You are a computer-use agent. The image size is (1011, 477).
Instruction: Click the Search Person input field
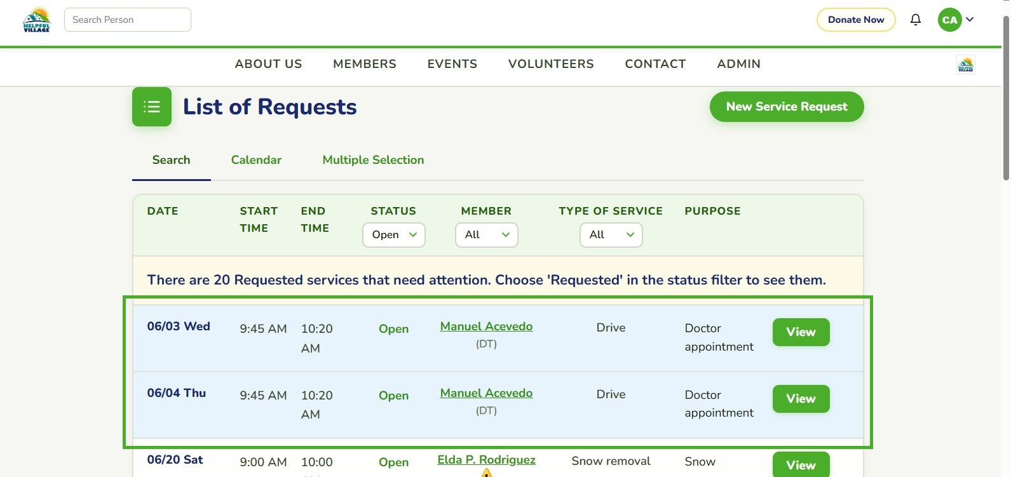(128, 20)
